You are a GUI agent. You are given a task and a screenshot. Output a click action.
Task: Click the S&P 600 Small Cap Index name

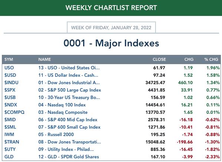[x=69, y=127]
